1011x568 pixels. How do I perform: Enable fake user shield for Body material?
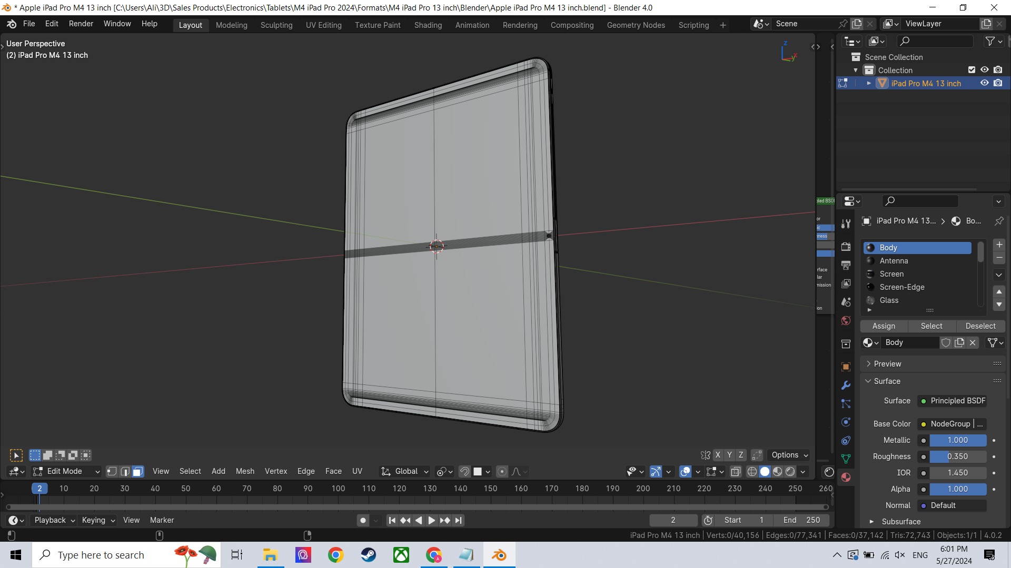(946, 342)
